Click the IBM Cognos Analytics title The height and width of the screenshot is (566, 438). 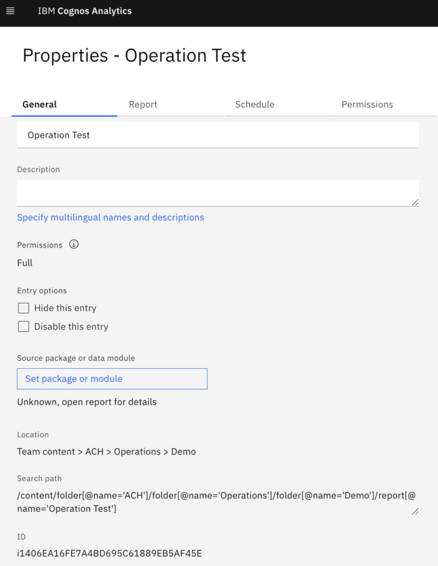click(85, 11)
